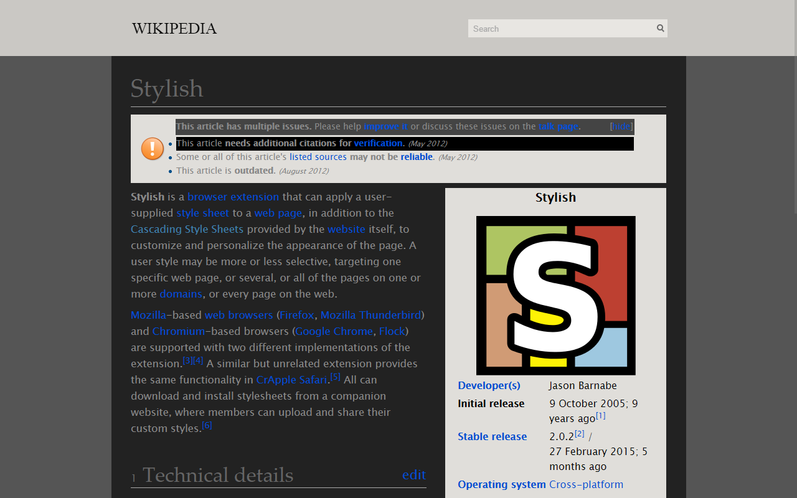Edit the Technical details section
This screenshot has width=797, height=498.
pos(414,475)
